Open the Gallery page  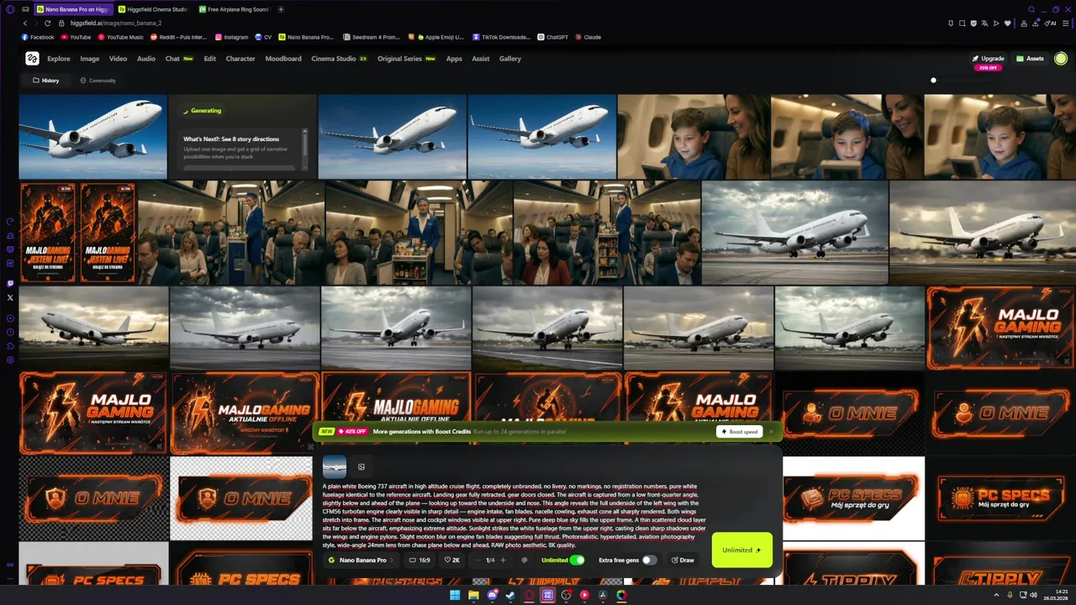pos(510,59)
